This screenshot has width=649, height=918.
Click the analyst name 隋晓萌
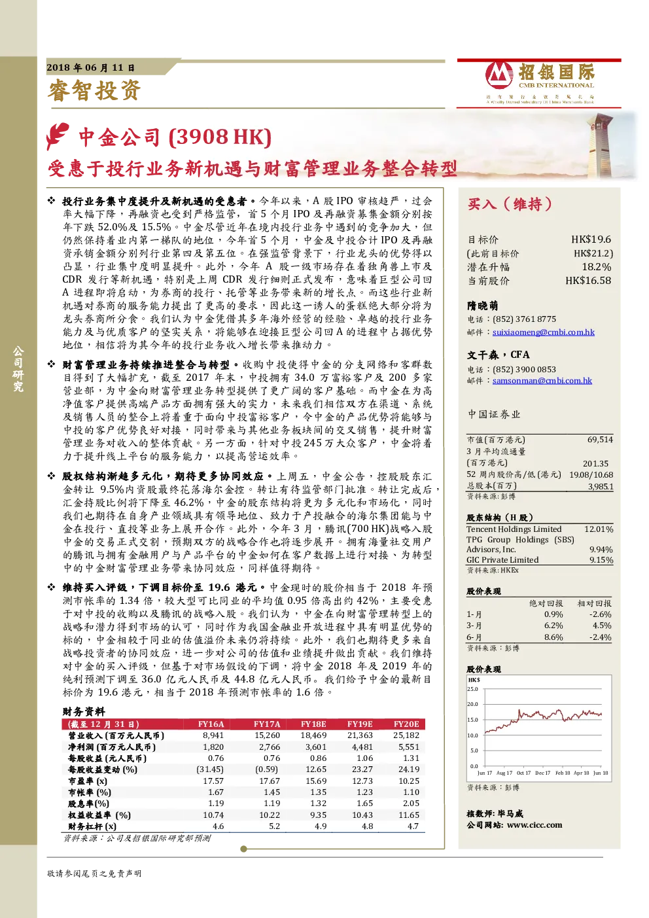click(x=483, y=306)
